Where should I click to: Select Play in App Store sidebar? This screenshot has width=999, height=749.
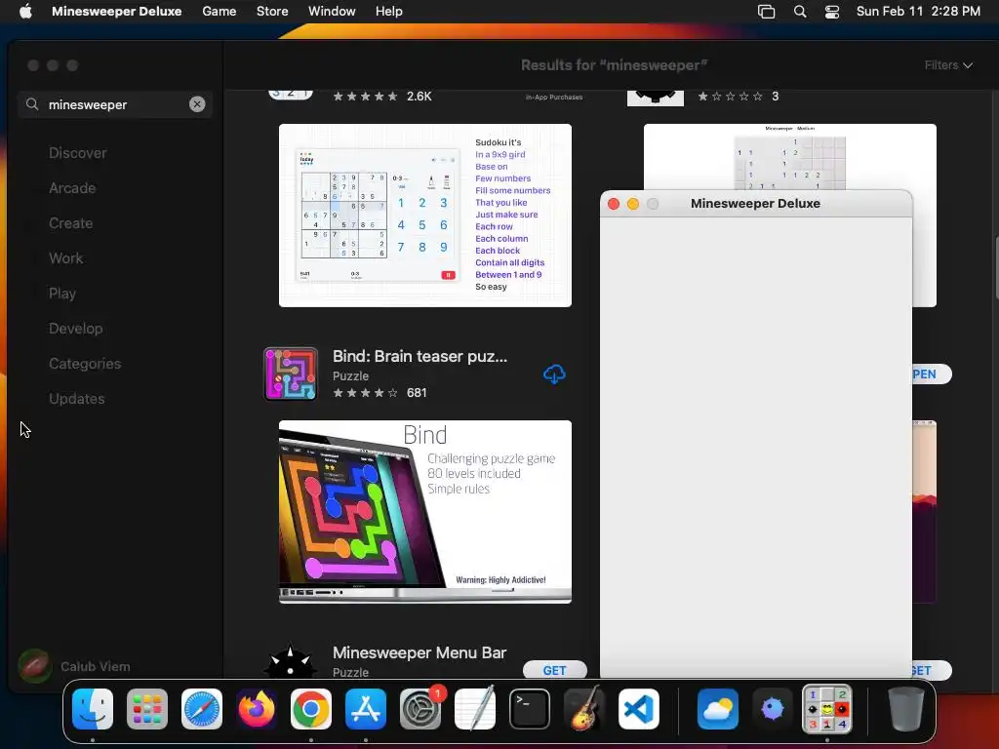pyautogui.click(x=62, y=293)
